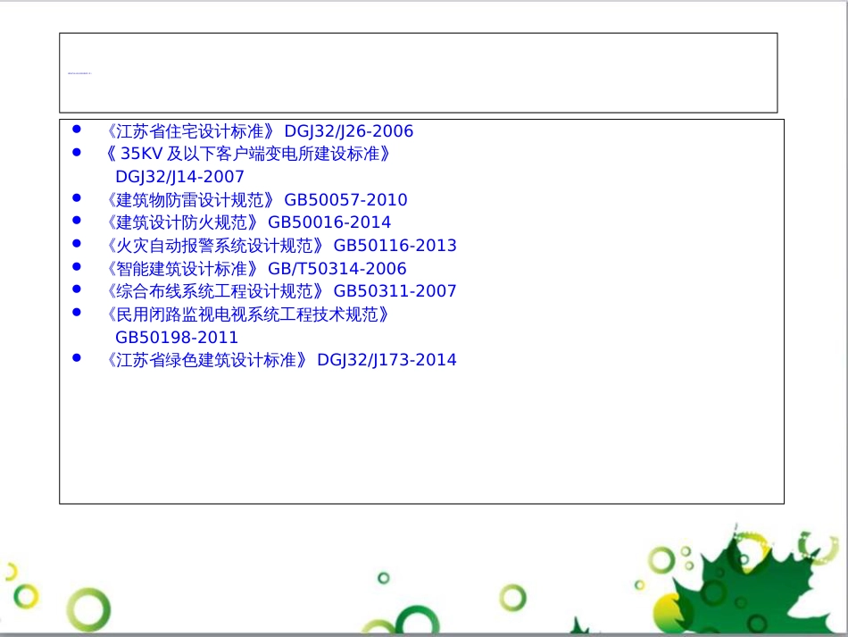
Task: Click 《智能建筑设计标准》 GB/T50314-2006 text
Action: (x=255, y=268)
